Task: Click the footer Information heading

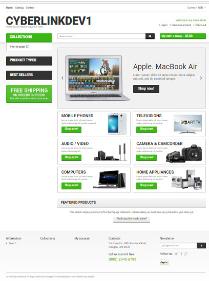Action: (x=14, y=239)
